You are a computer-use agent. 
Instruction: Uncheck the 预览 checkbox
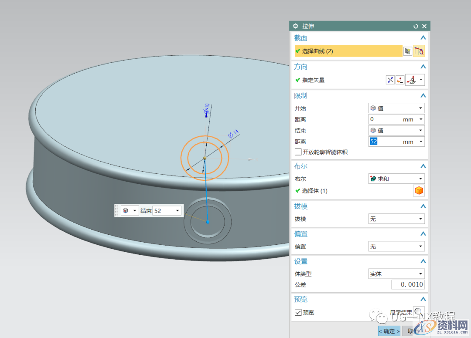click(298, 312)
